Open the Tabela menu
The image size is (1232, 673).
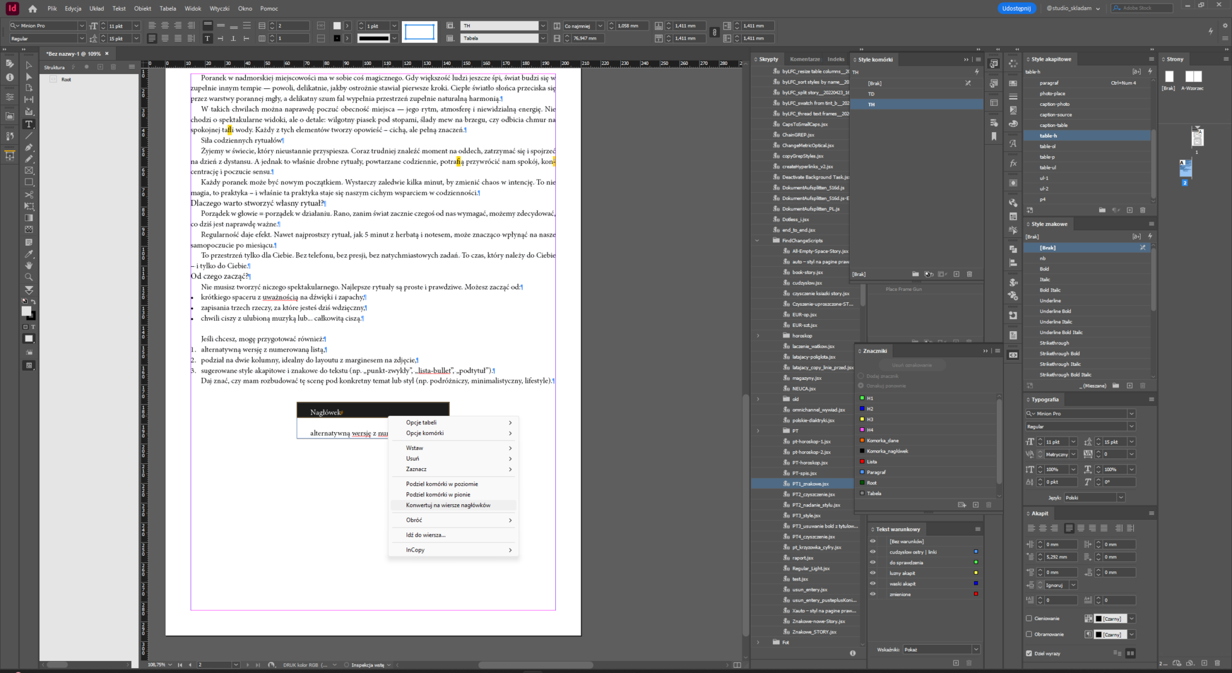pyautogui.click(x=168, y=8)
